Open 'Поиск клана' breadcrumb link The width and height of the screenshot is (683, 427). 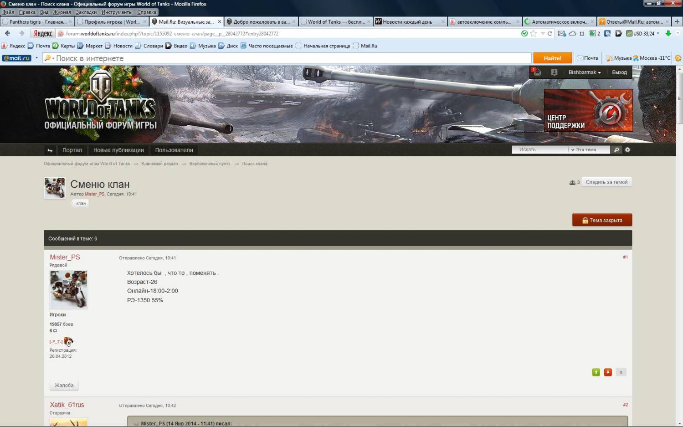tap(255, 164)
